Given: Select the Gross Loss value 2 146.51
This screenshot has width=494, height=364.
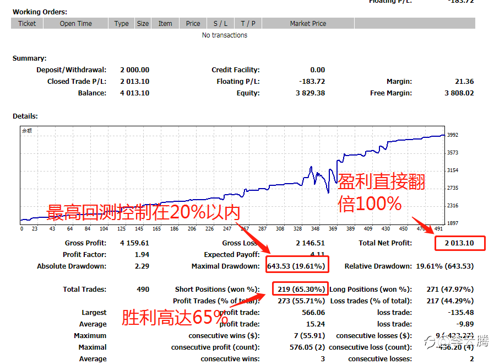Looking at the screenshot, I should tap(310, 243).
